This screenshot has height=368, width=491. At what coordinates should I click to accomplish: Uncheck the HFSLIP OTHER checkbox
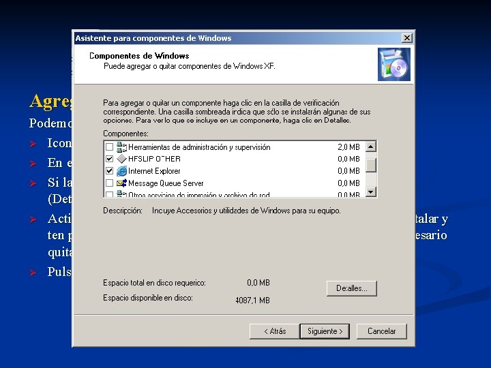109,159
